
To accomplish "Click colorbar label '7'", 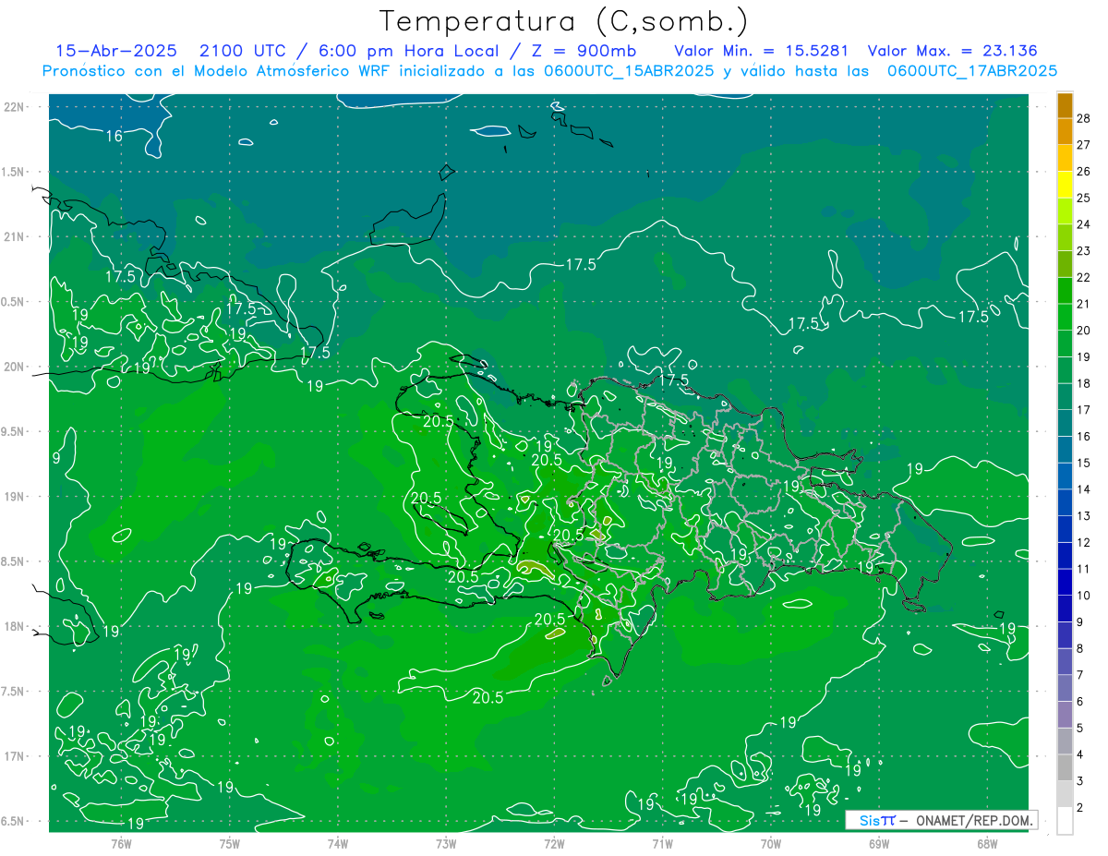I will point(1079,675).
